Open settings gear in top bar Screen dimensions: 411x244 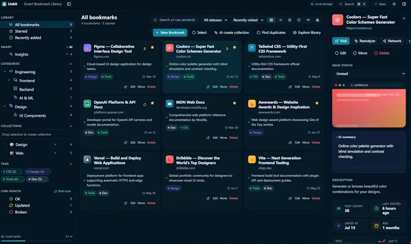coord(394,4)
